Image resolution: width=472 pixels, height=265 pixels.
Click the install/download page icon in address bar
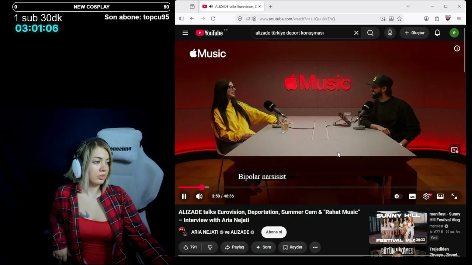coord(391,19)
